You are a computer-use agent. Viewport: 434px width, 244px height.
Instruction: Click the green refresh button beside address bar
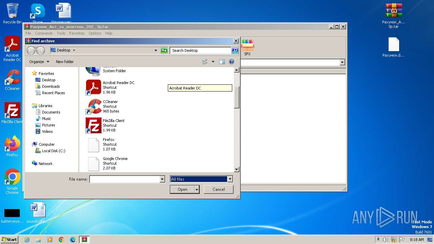coord(164,50)
